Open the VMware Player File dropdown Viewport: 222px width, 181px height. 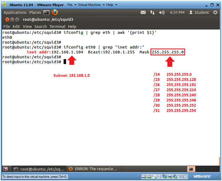(72, 5)
